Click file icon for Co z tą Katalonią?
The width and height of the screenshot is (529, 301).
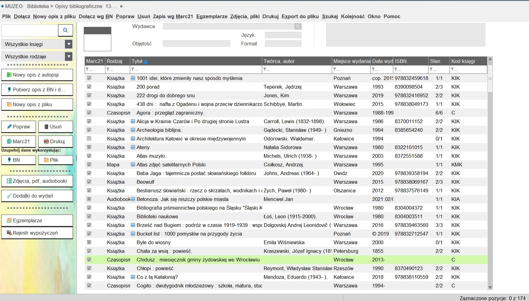click(133, 277)
